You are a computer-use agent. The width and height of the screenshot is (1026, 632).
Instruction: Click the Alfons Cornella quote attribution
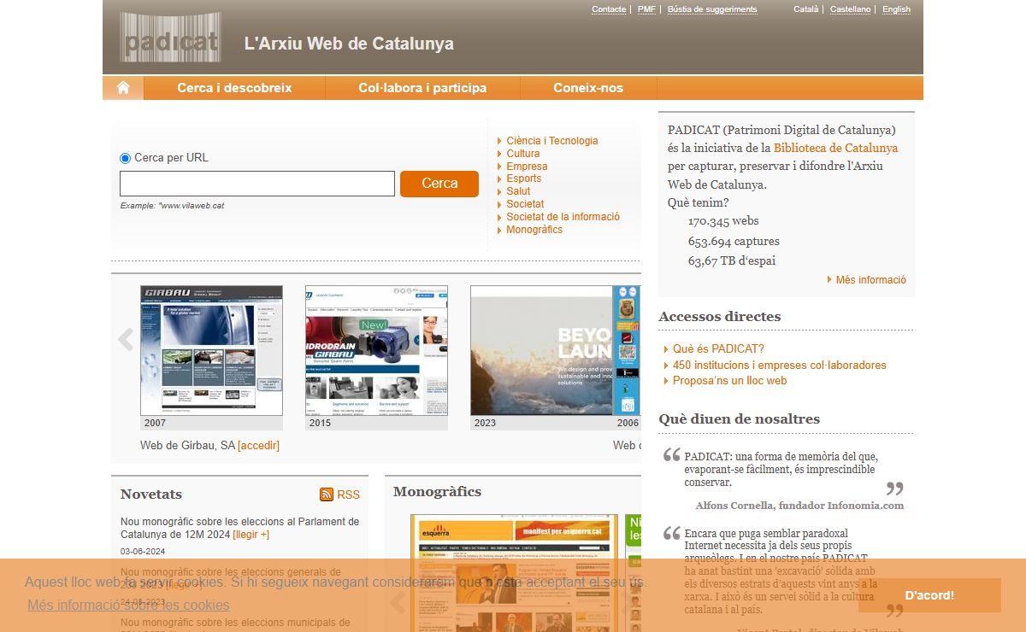pyautogui.click(x=799, y=506)
